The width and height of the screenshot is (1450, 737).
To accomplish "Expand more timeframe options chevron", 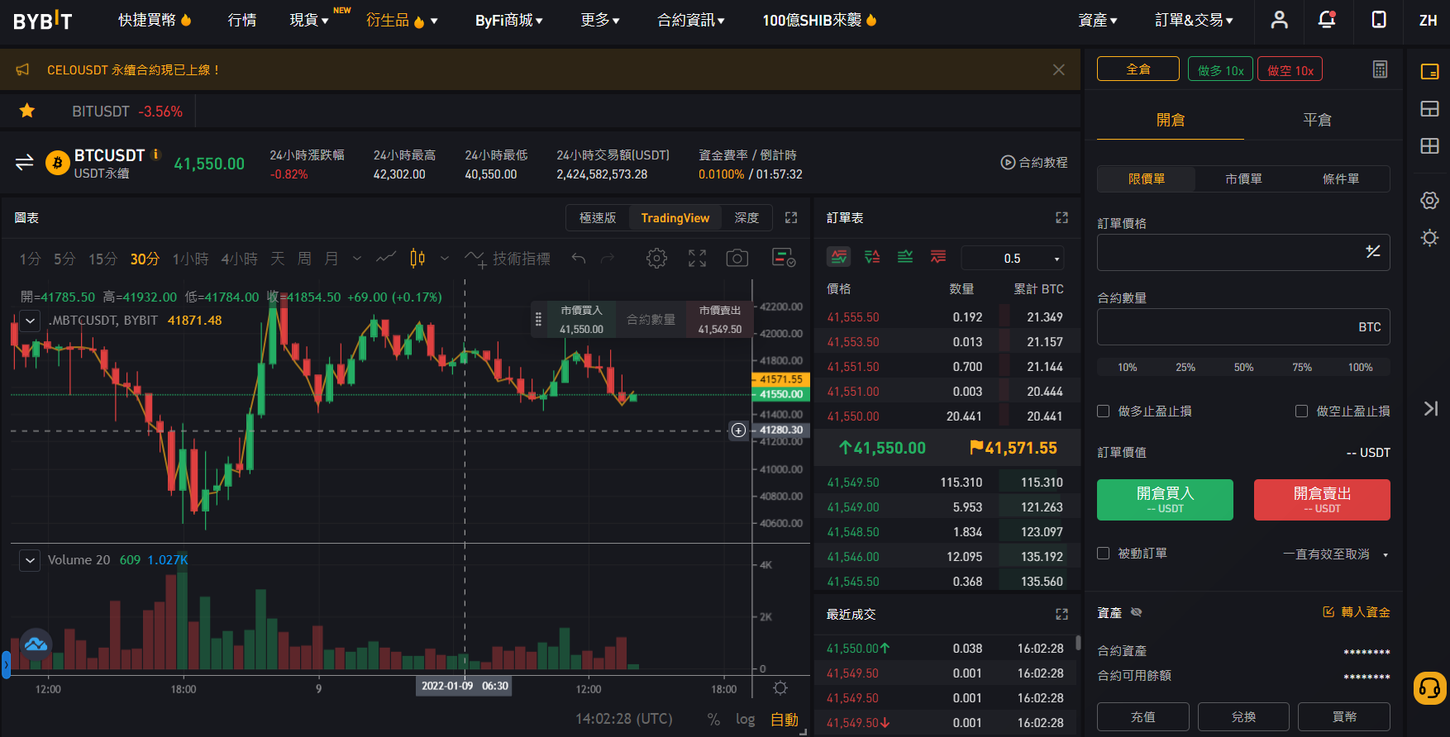I will tap(357, 259).
